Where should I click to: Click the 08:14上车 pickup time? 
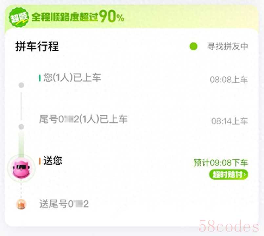point(230,121)
